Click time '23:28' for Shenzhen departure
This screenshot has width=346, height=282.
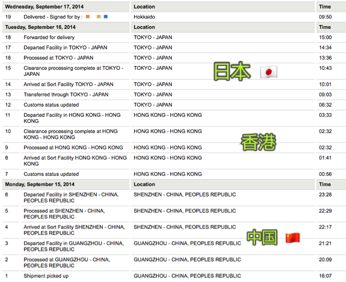pyautogui.click(x=325, y=194)
